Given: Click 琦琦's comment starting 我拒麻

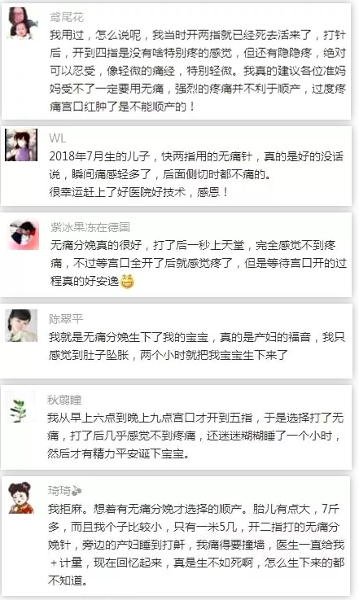Looking at the screenshot, I should pos(196,545).
